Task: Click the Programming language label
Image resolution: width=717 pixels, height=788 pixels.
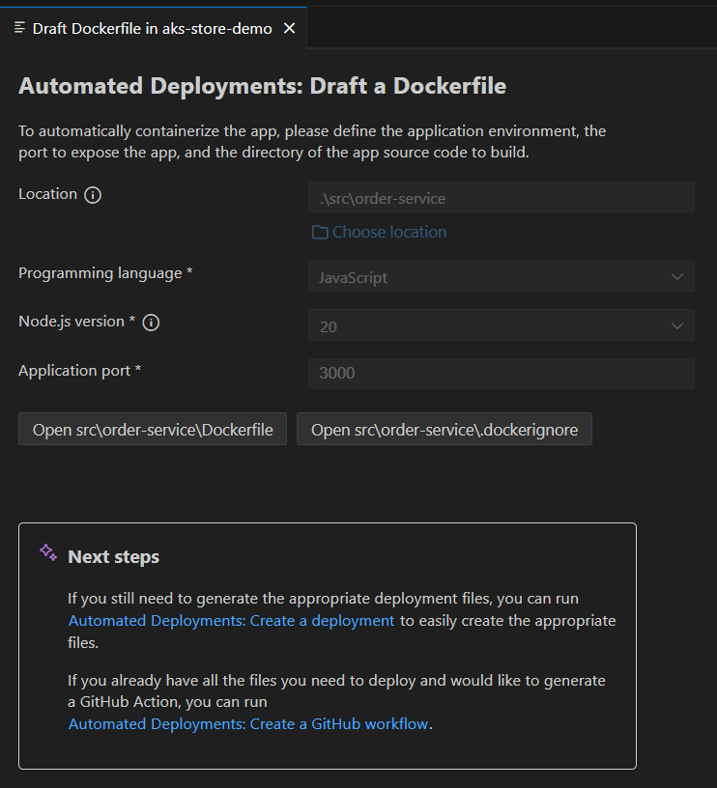Action: pos(105,273)
